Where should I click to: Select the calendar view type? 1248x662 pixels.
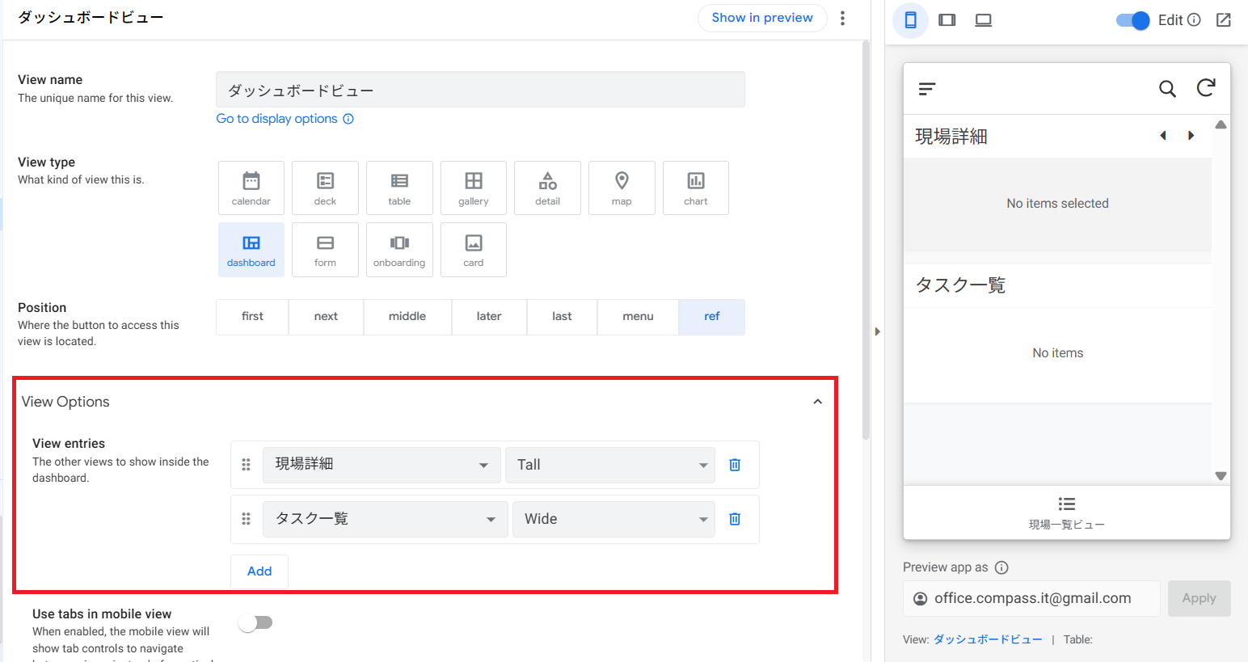click(x=251, y=188)
